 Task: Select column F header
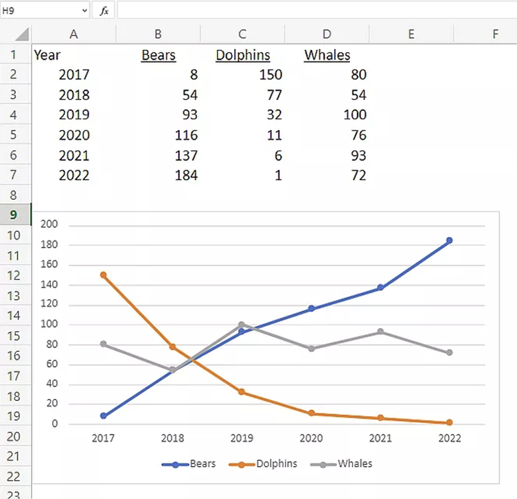[x=485, y=34]
